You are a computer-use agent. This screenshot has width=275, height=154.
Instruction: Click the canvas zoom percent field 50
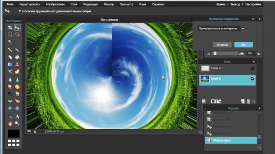coord(29,131)
